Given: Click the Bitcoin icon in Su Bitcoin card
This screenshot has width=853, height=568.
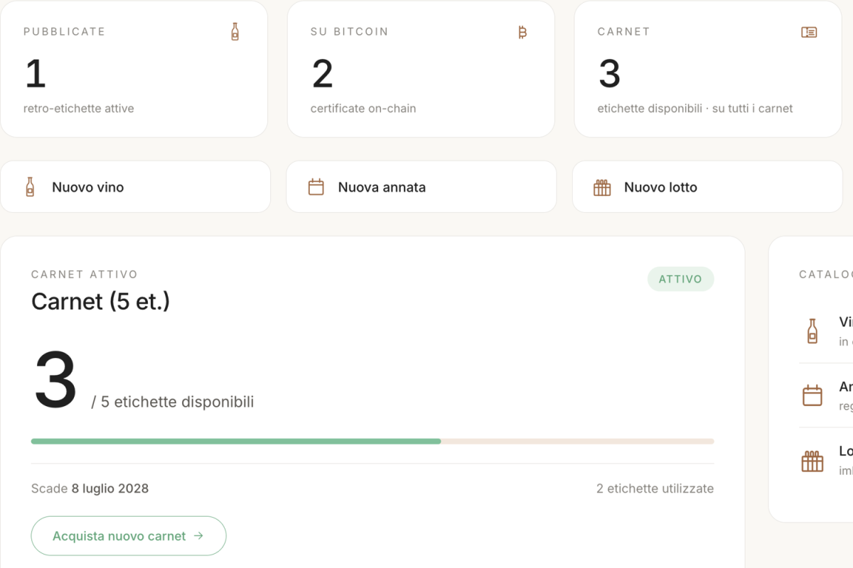Looking at the screenshot, I should [x=522, y=32].
